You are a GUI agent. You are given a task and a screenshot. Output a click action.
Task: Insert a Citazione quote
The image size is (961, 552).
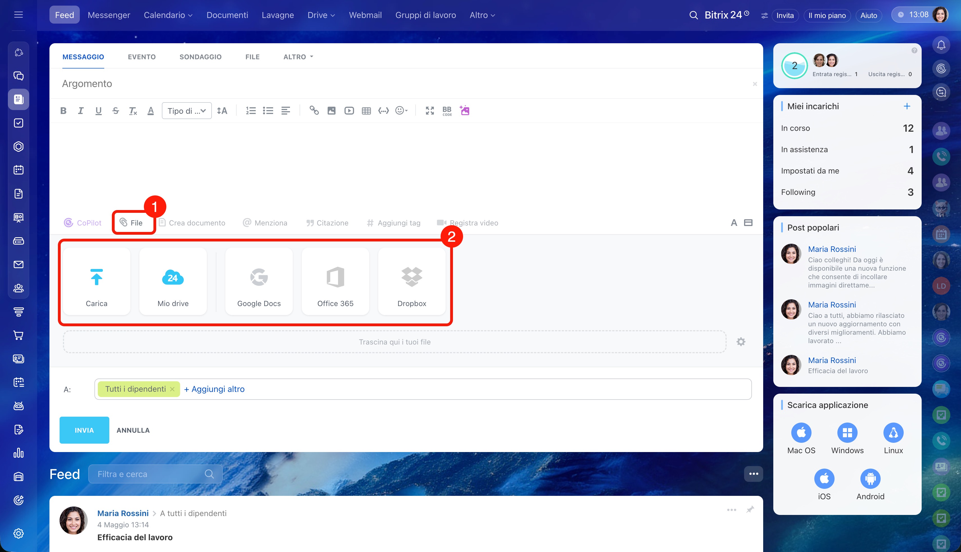click(327, 223)
